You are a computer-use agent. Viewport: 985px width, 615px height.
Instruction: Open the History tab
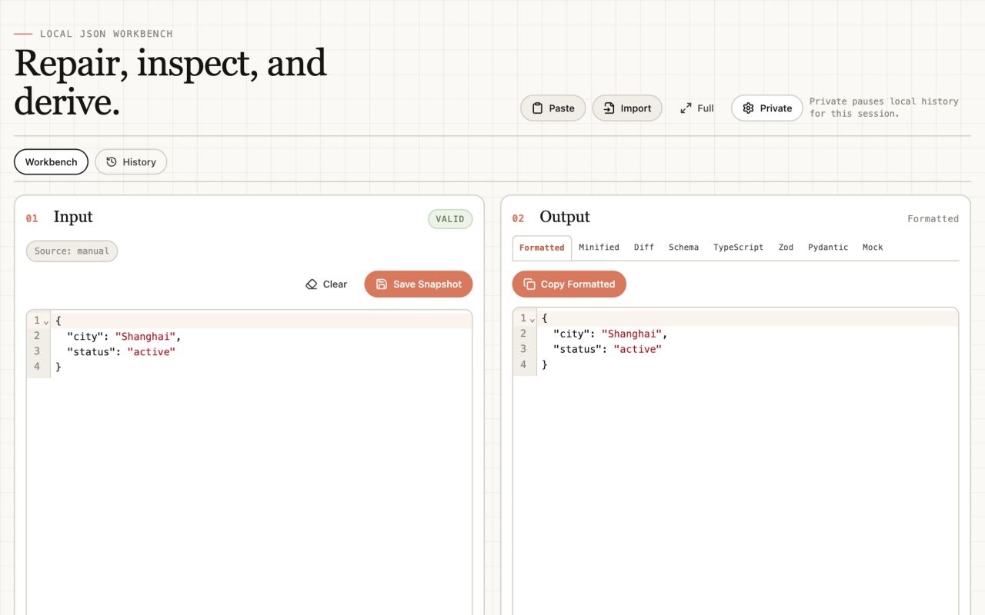(131, 161)
